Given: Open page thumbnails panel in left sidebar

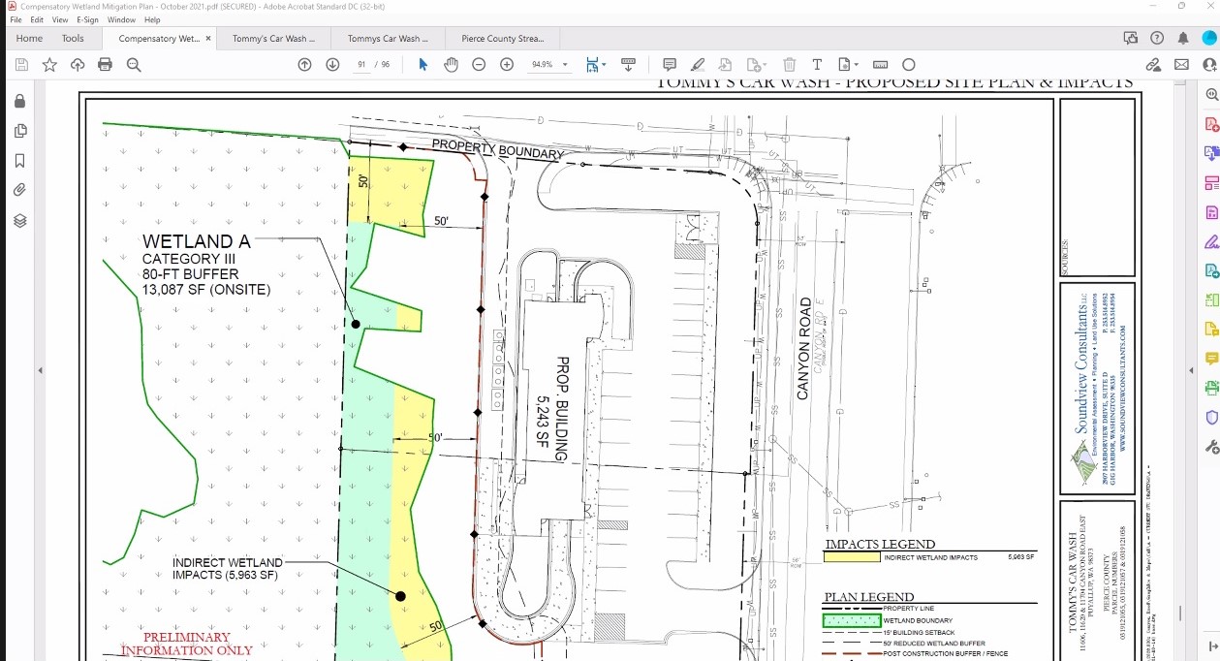Looking at the screenshot, I should point(19,131).
